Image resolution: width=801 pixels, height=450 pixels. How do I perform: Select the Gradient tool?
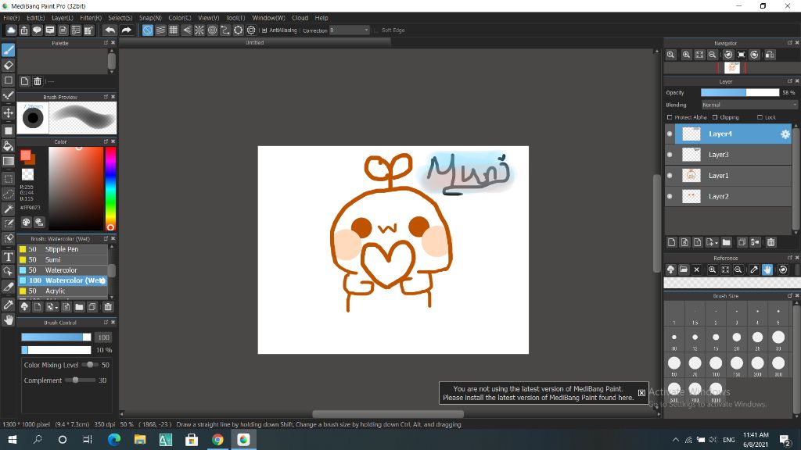click(8, 161)
